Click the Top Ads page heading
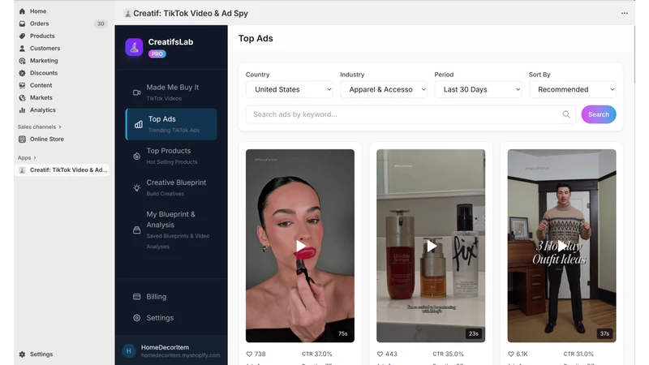 tap(256, 38)
